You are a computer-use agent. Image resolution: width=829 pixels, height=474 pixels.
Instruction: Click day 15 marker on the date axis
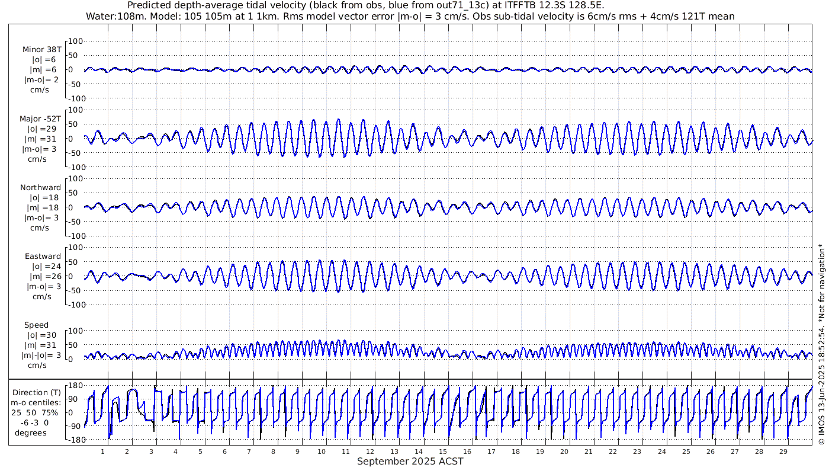[443, 451]
